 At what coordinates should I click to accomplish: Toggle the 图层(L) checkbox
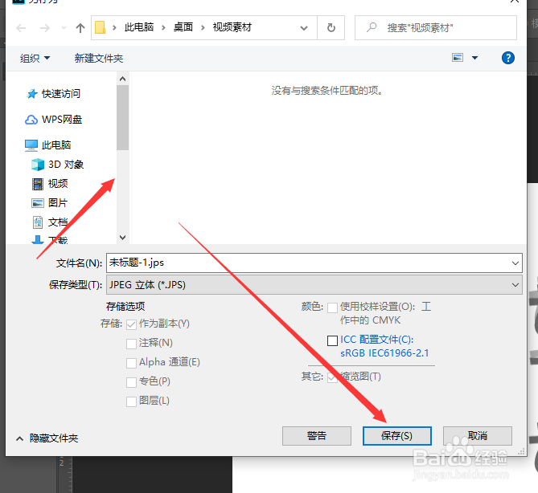(x=131, y=401)
